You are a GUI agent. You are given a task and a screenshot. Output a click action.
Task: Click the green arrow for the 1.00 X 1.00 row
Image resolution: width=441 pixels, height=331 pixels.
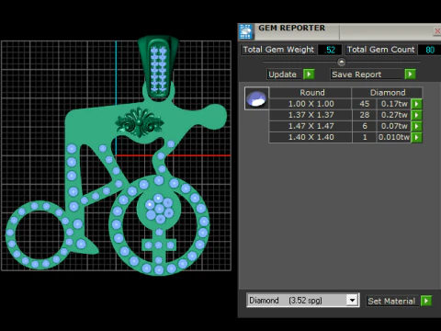[x=416, y=104]
